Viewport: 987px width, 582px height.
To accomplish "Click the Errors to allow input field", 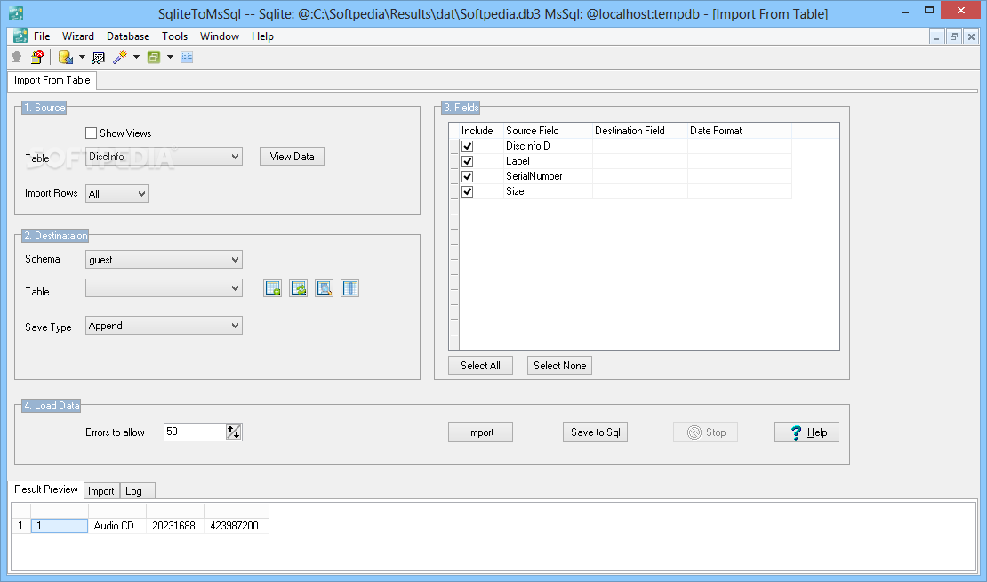I will [195, 432].
